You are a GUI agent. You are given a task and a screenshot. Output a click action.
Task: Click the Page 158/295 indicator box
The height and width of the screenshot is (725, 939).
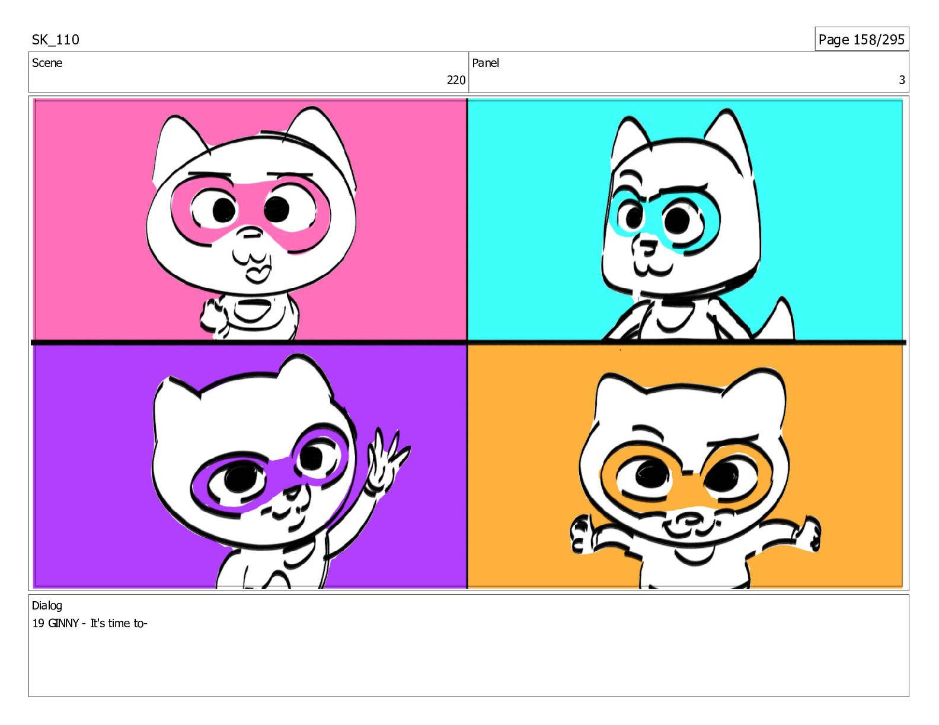pos(861,39)
